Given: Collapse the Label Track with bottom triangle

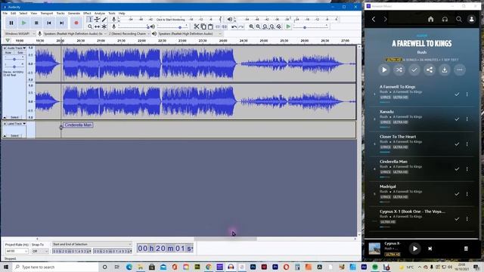Looking at the screenshot, I should click(5, 136).
